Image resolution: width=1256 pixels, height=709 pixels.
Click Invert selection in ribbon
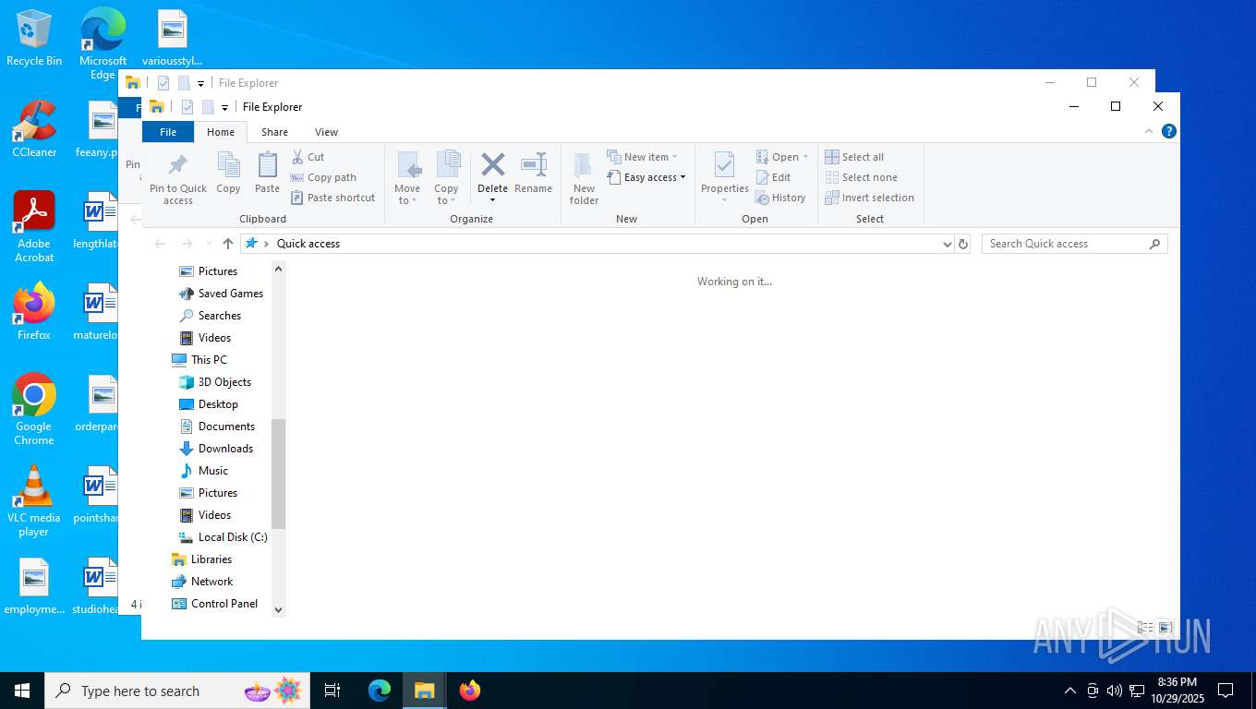coord(869,198)
